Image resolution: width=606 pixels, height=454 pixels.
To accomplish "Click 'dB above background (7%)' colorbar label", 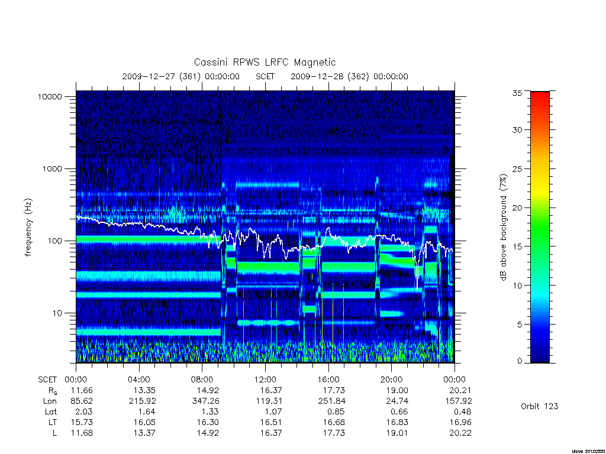I will click(503, 227).
